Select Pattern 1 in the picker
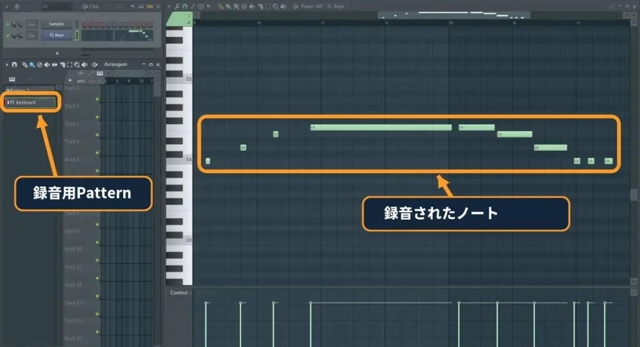Screen dimensions: 640x347 click(x=29, y=90)
